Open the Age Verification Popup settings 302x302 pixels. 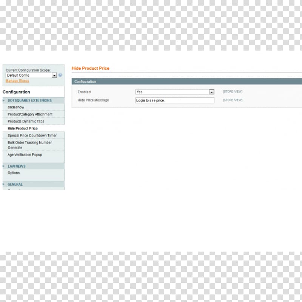pos(34,155)
